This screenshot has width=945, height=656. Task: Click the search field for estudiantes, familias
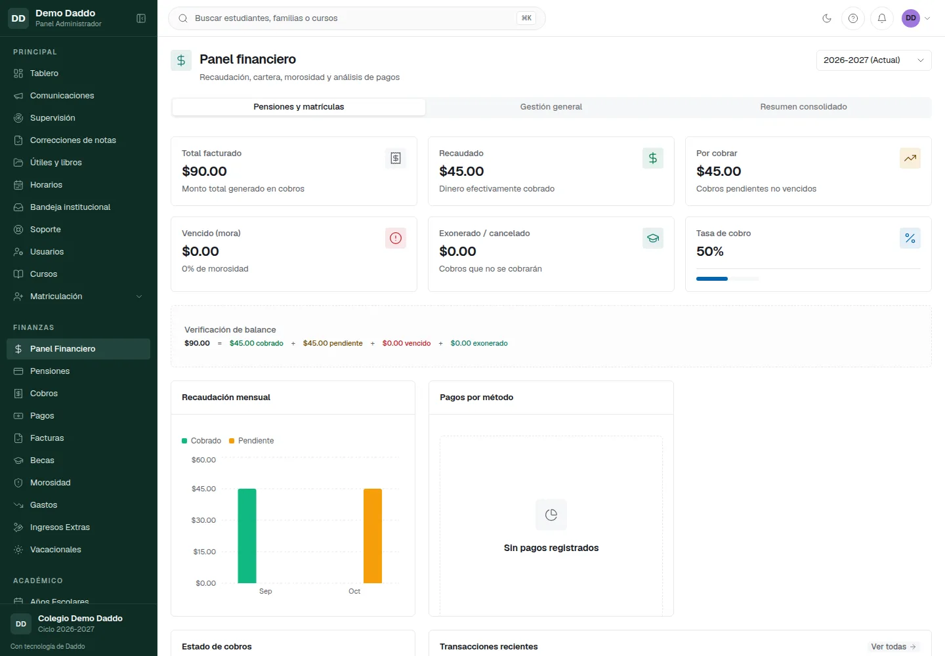357,18
